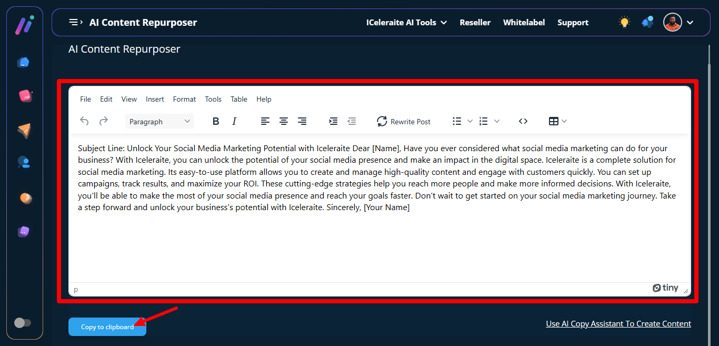
Task: Open Use AI Copy Assistant link
Action: 618,324
